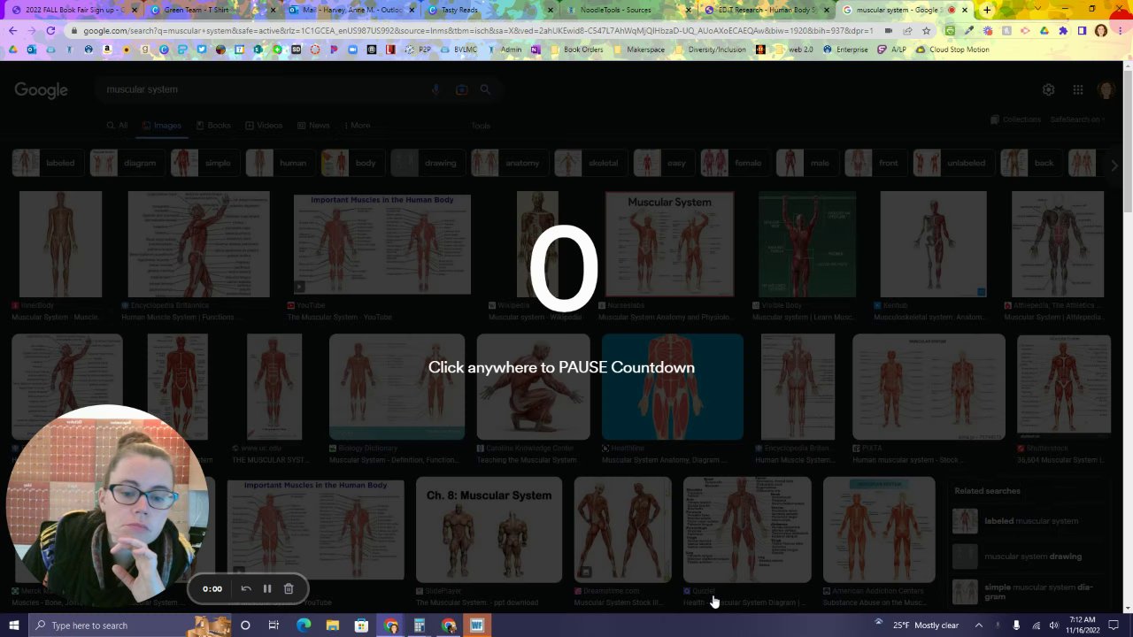The image size is (1133, 637).
Task: Open Collections link
Action: 1016,119
